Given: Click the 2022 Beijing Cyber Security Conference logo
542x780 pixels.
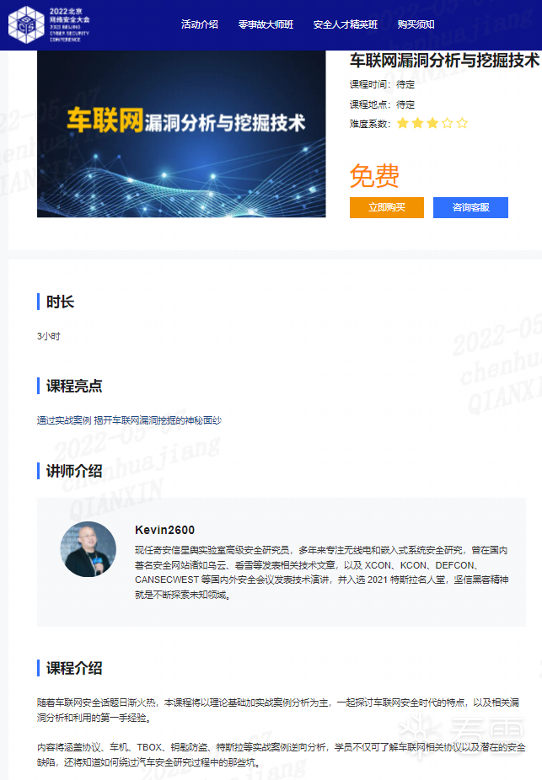Looking at the screenshot, I should pos(49,24).
